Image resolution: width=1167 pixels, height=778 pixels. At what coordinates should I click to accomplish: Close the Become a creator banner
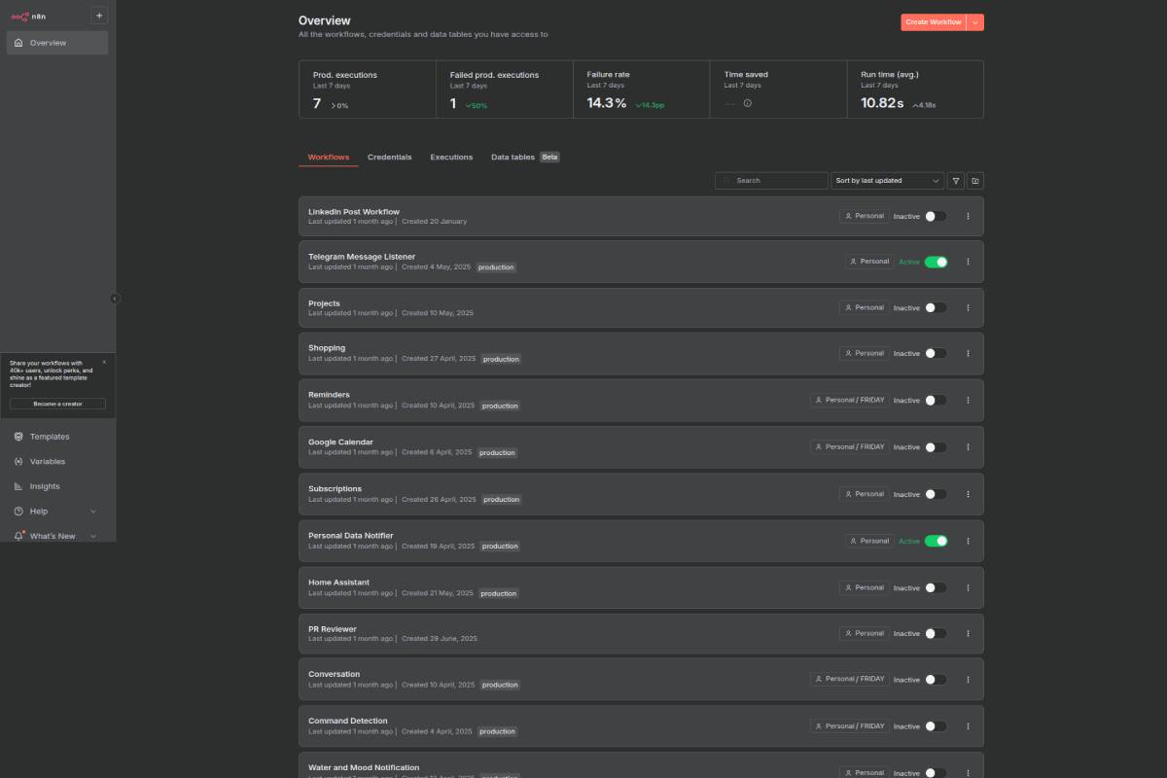pos(104,362)
